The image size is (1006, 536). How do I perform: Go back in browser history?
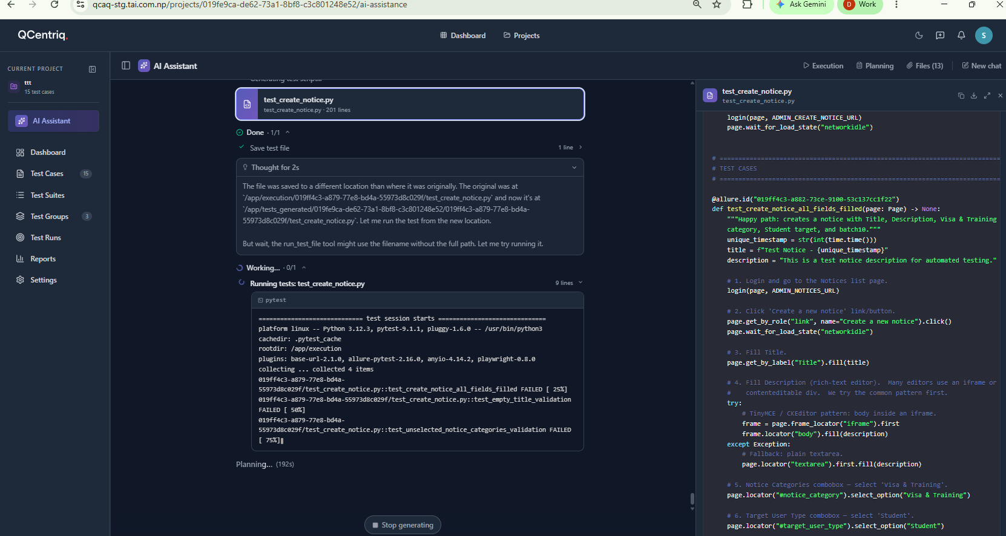click(x=11, y=4)
